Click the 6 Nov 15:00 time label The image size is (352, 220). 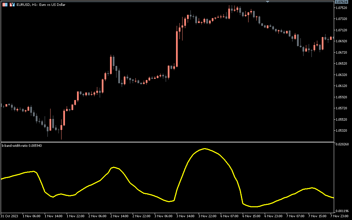252,216
